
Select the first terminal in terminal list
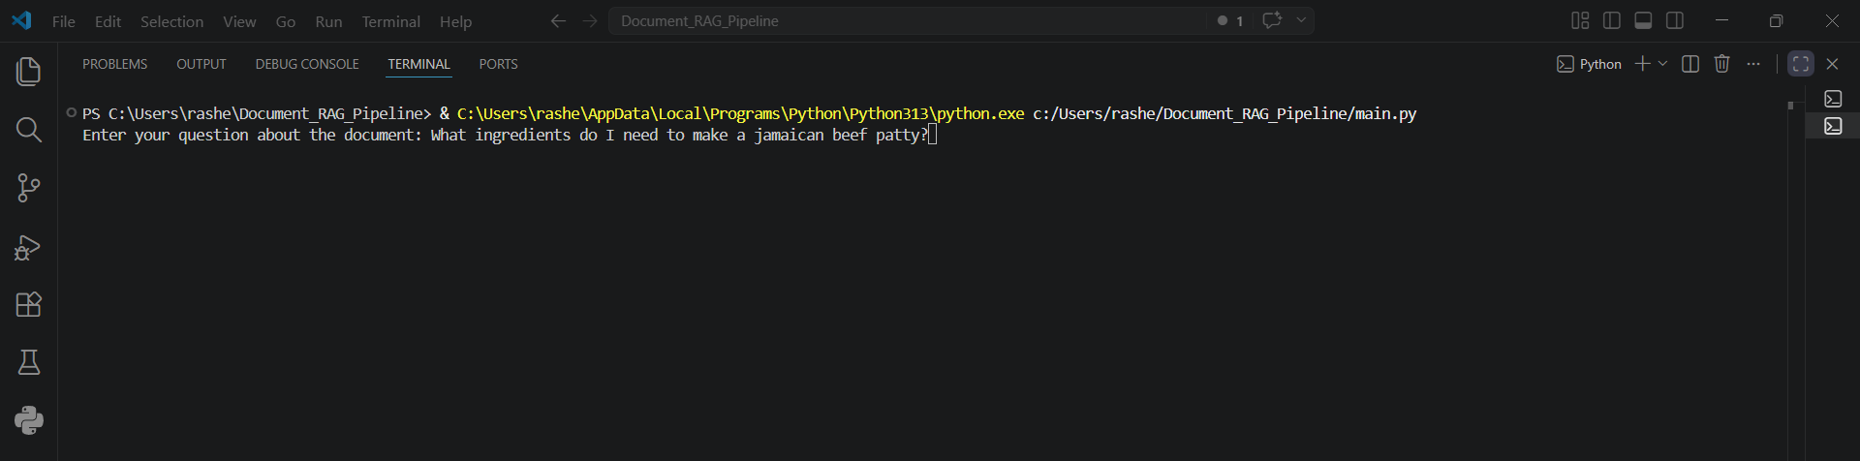coord(1833,99)
